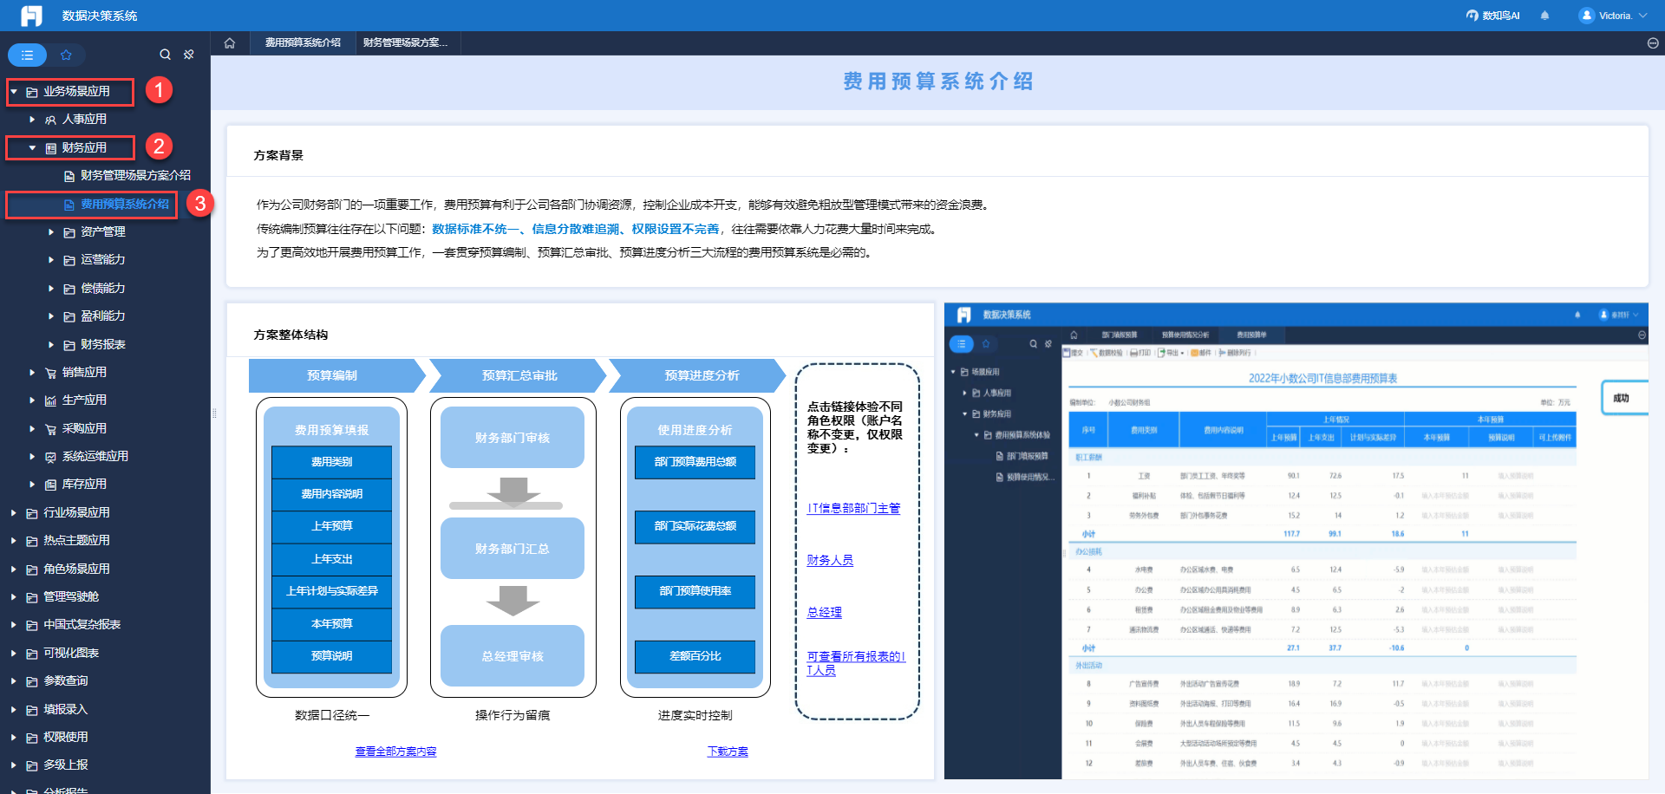Click the 总经理审核 box
The width and height of the screenshot is (1665, 794).
click(x=513, y=656)
